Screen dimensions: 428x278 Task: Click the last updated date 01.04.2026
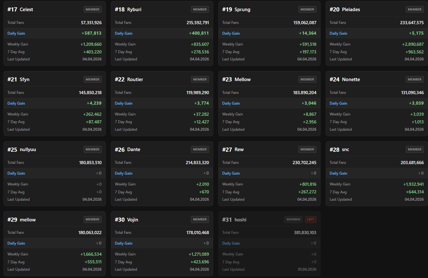(x=307, y=269)
